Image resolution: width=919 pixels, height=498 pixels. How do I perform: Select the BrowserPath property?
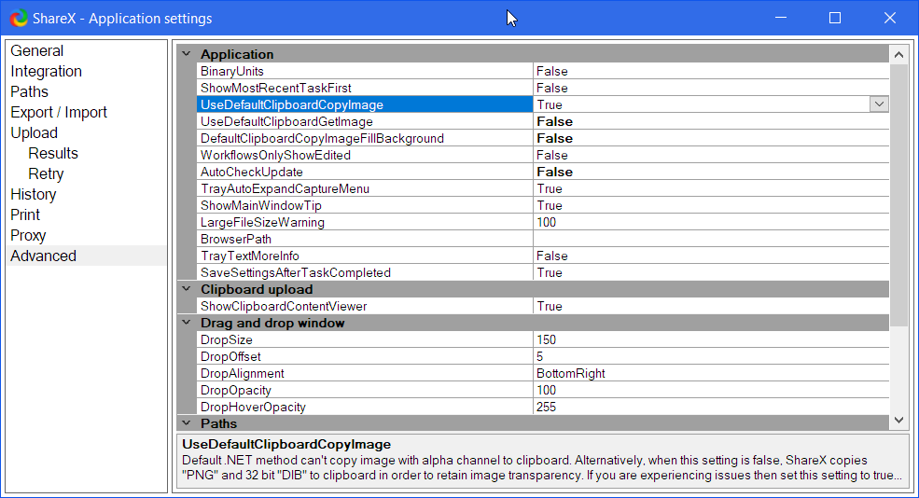point(365,239)
